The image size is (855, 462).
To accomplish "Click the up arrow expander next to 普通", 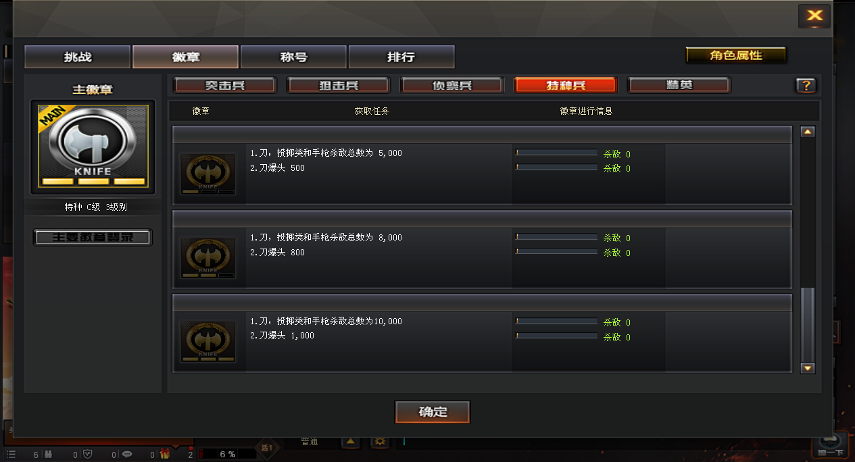I will tap(350, 442).
